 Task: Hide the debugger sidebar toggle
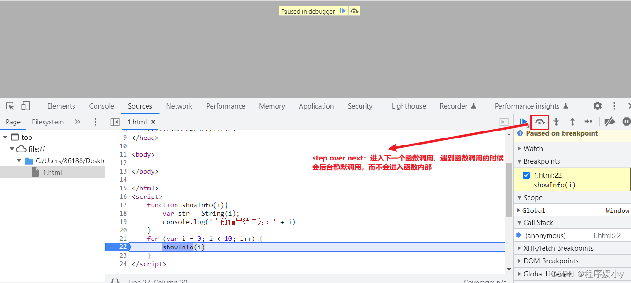pyautogui.click(x=504, y=122)
